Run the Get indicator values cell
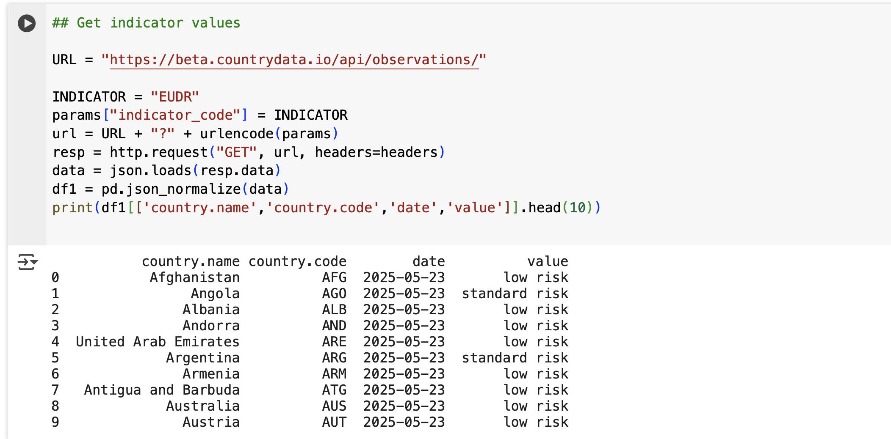This screenshot has height=439, width=891. tap(27, 23)
